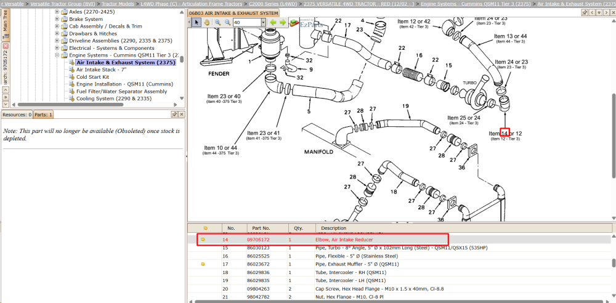Select the arrow pointer tool in diagram toolbar
616x303 pixels.
[x=197, y=22]
